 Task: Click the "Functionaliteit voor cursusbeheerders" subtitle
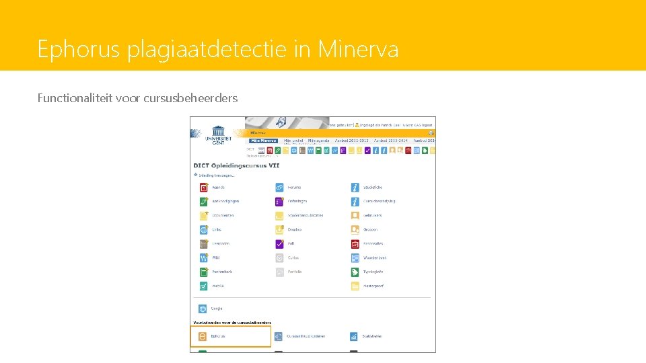pyautogui.click(x=137, y=98)
